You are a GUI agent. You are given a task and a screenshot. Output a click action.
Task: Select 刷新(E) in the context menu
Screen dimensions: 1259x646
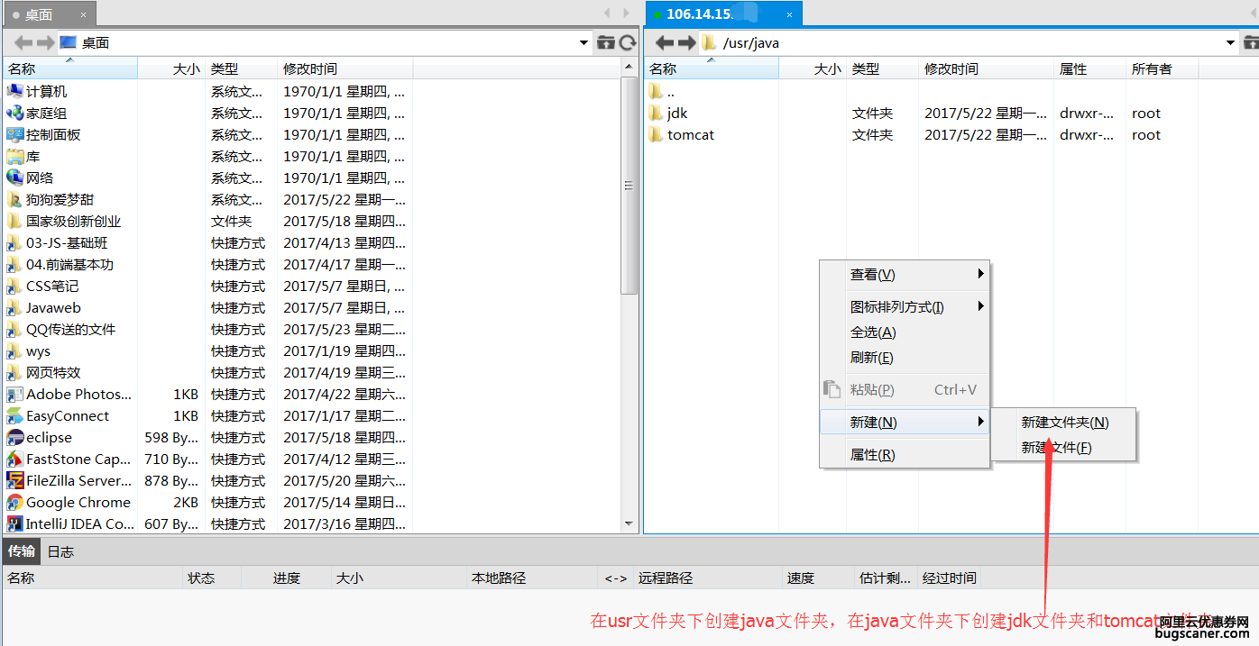click(871, 358)
